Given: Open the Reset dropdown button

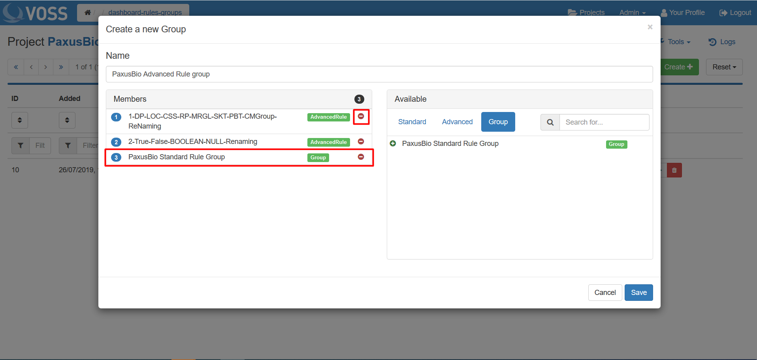Looking at the screenshot, I should point(724,67).
